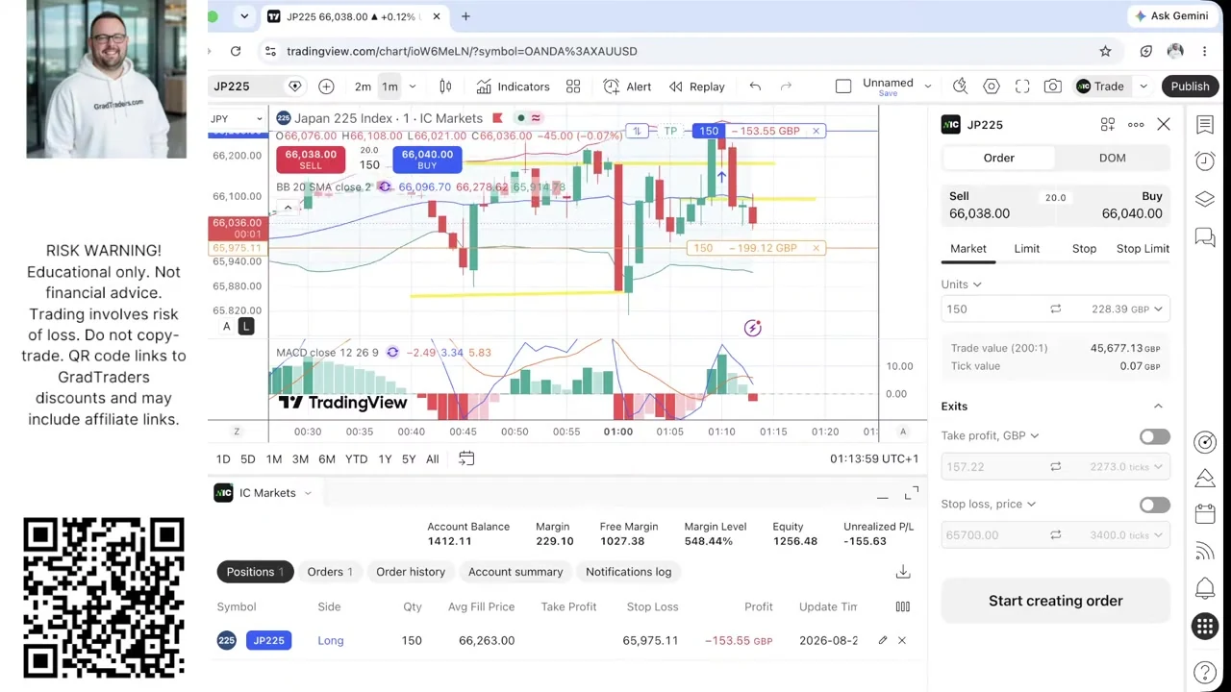Click the blue BUY 66,040.00 button

point(427,160)
